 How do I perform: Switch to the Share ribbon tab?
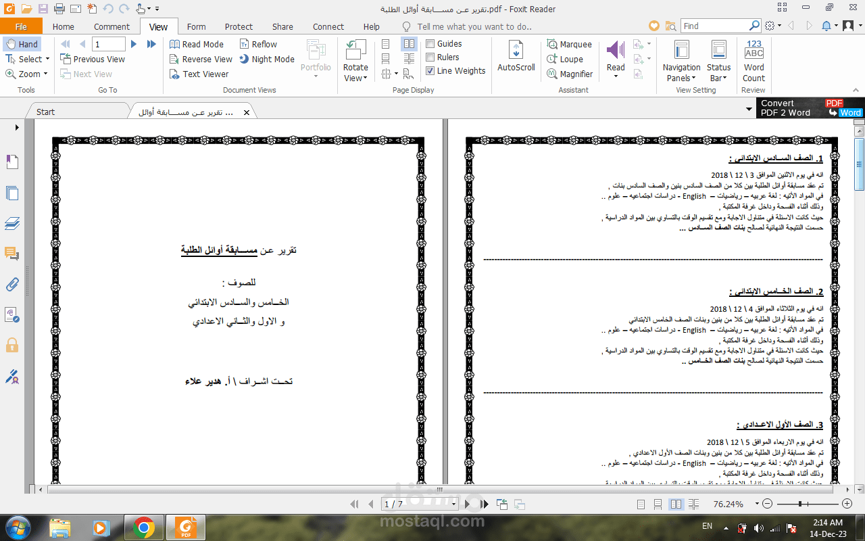(282, 26)
